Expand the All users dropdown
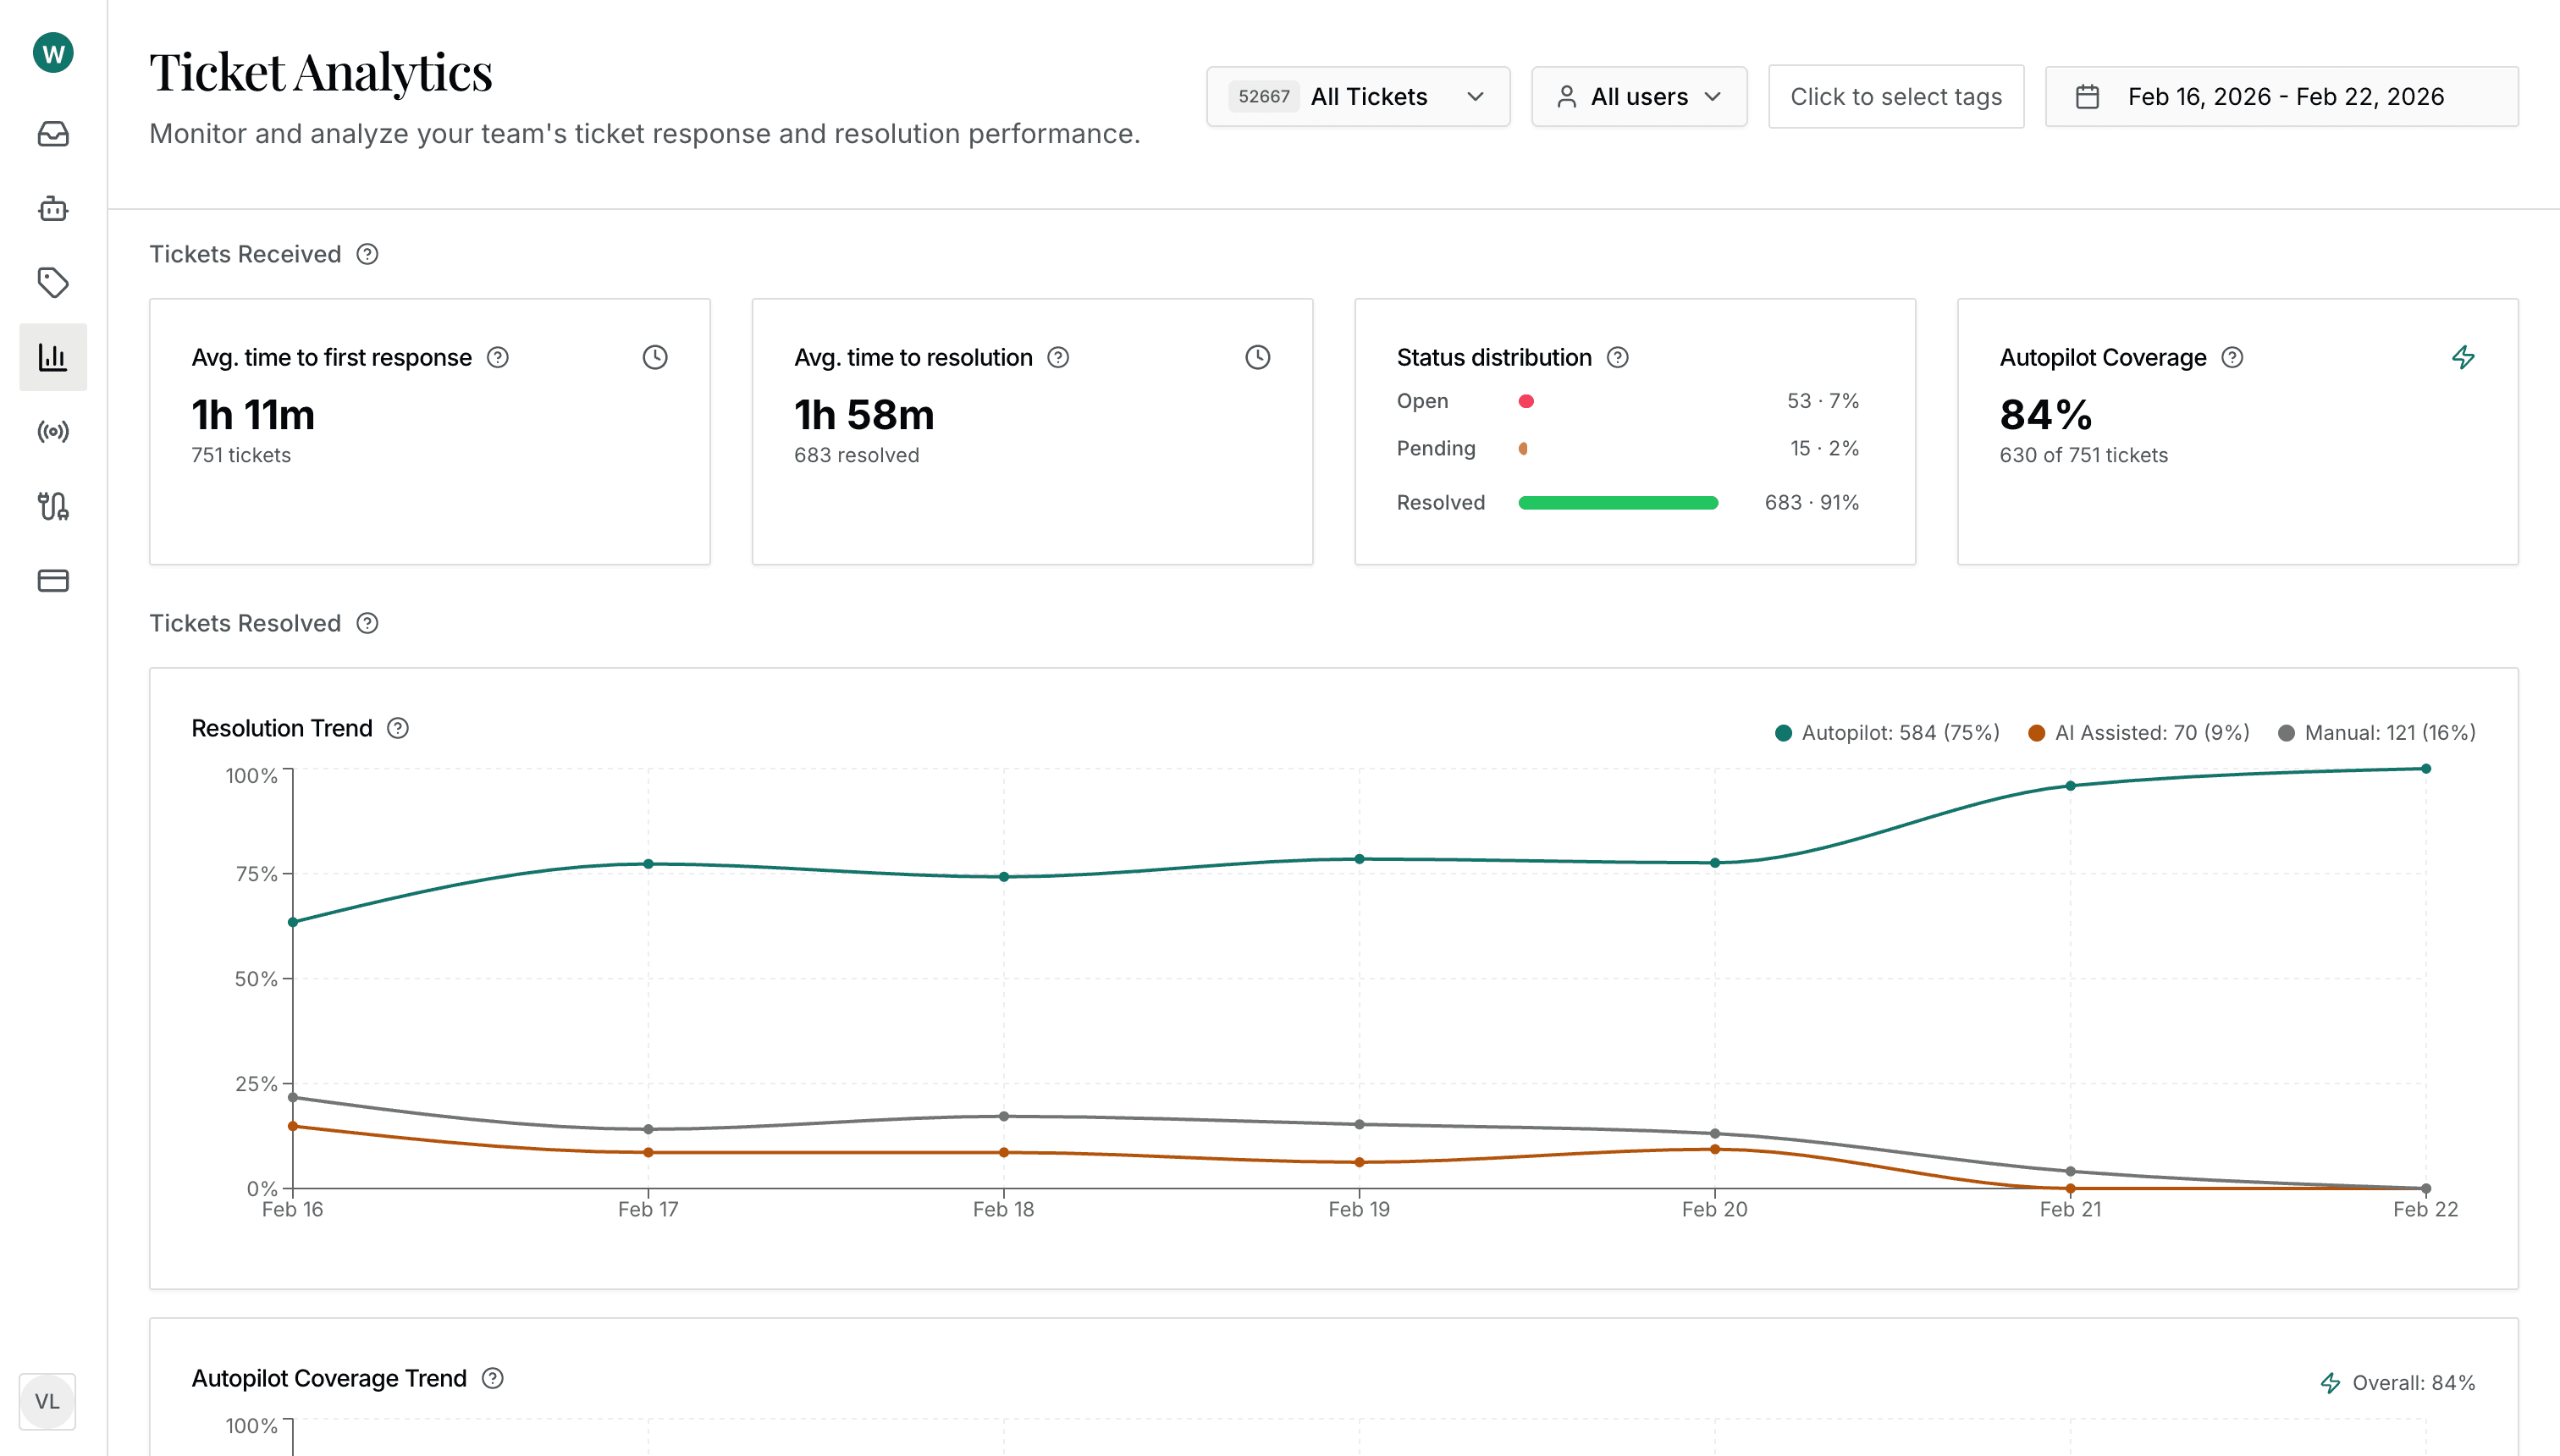This screenshot has height=1456, width=2560. click(x=1639, y=96)
